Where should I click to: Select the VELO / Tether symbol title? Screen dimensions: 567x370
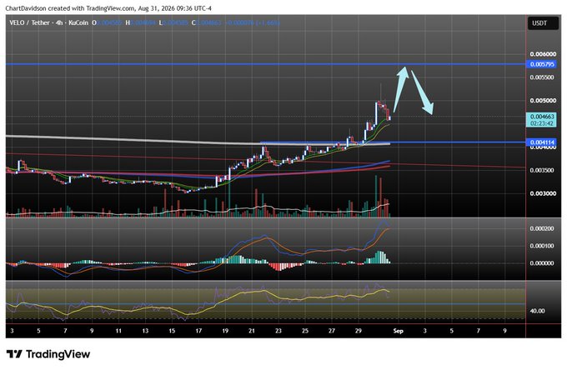point(30,22)
